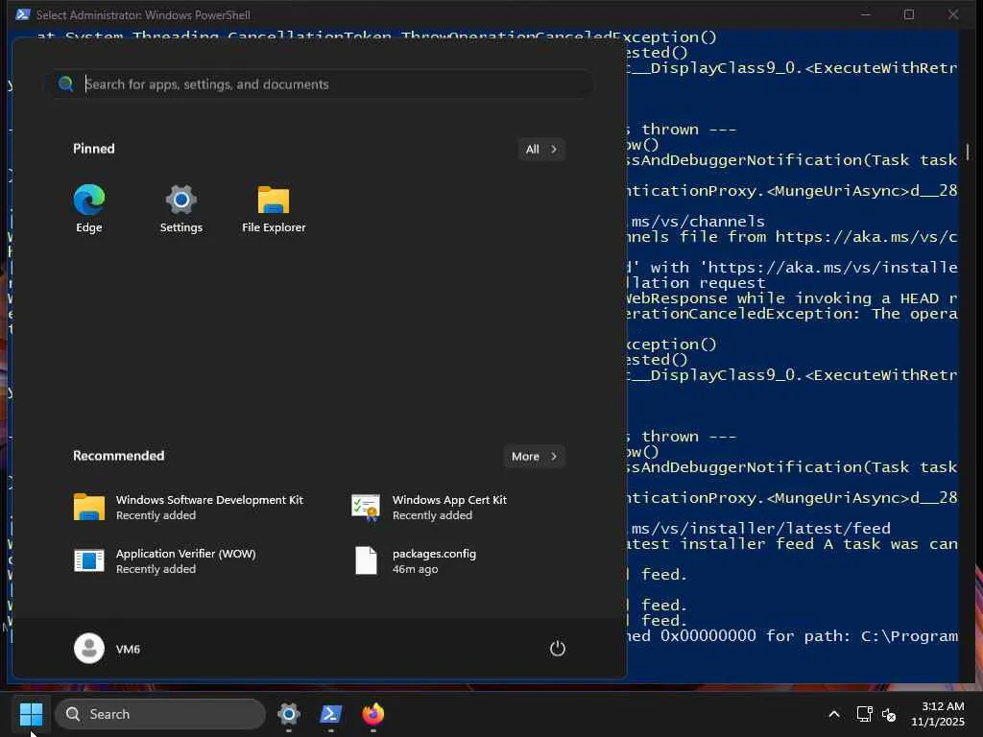Click the 'Recommended' section heading
Screen dimensions: 983x737
point(118,456)
